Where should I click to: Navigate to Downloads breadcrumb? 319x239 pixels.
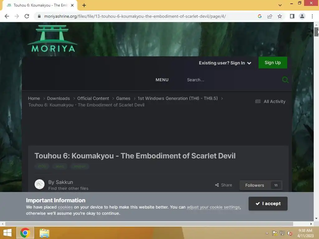(58, 98)
